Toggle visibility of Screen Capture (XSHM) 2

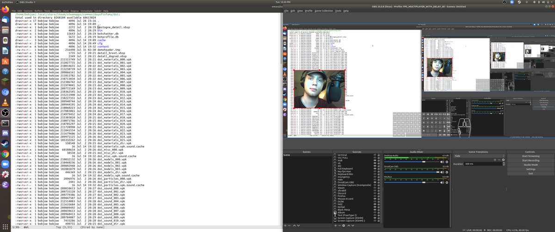pos(375,221)
